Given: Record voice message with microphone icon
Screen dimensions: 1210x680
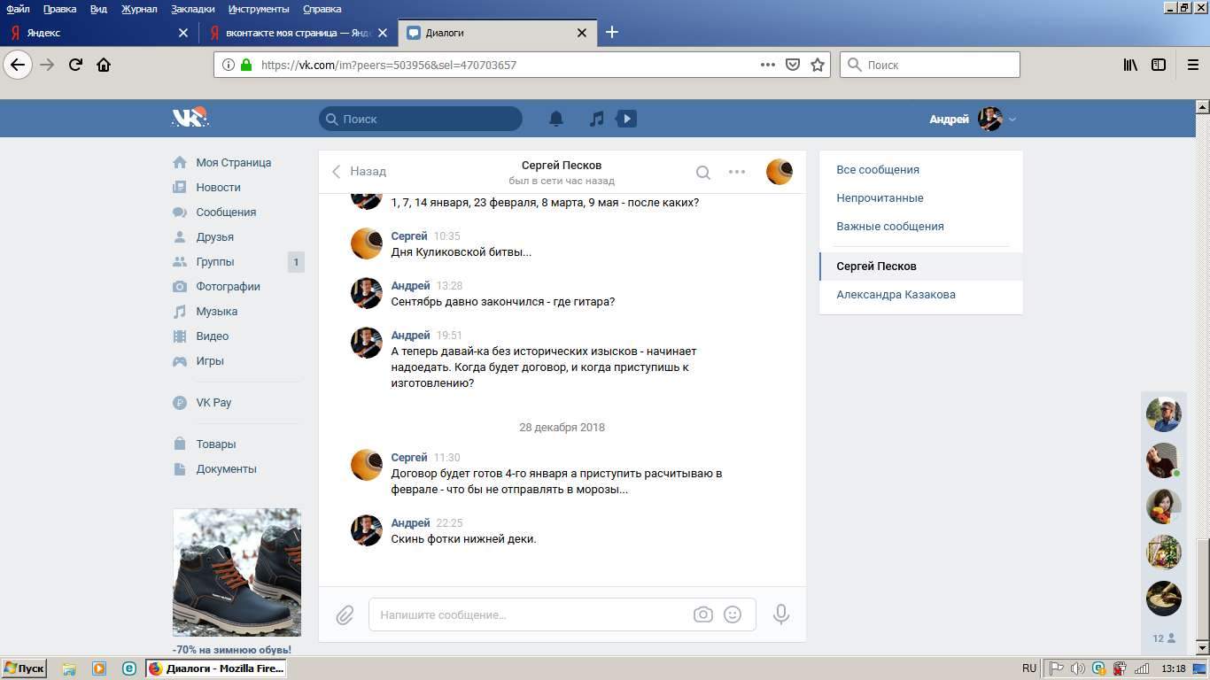Looking at the screenshot, I should pos(780,614).
